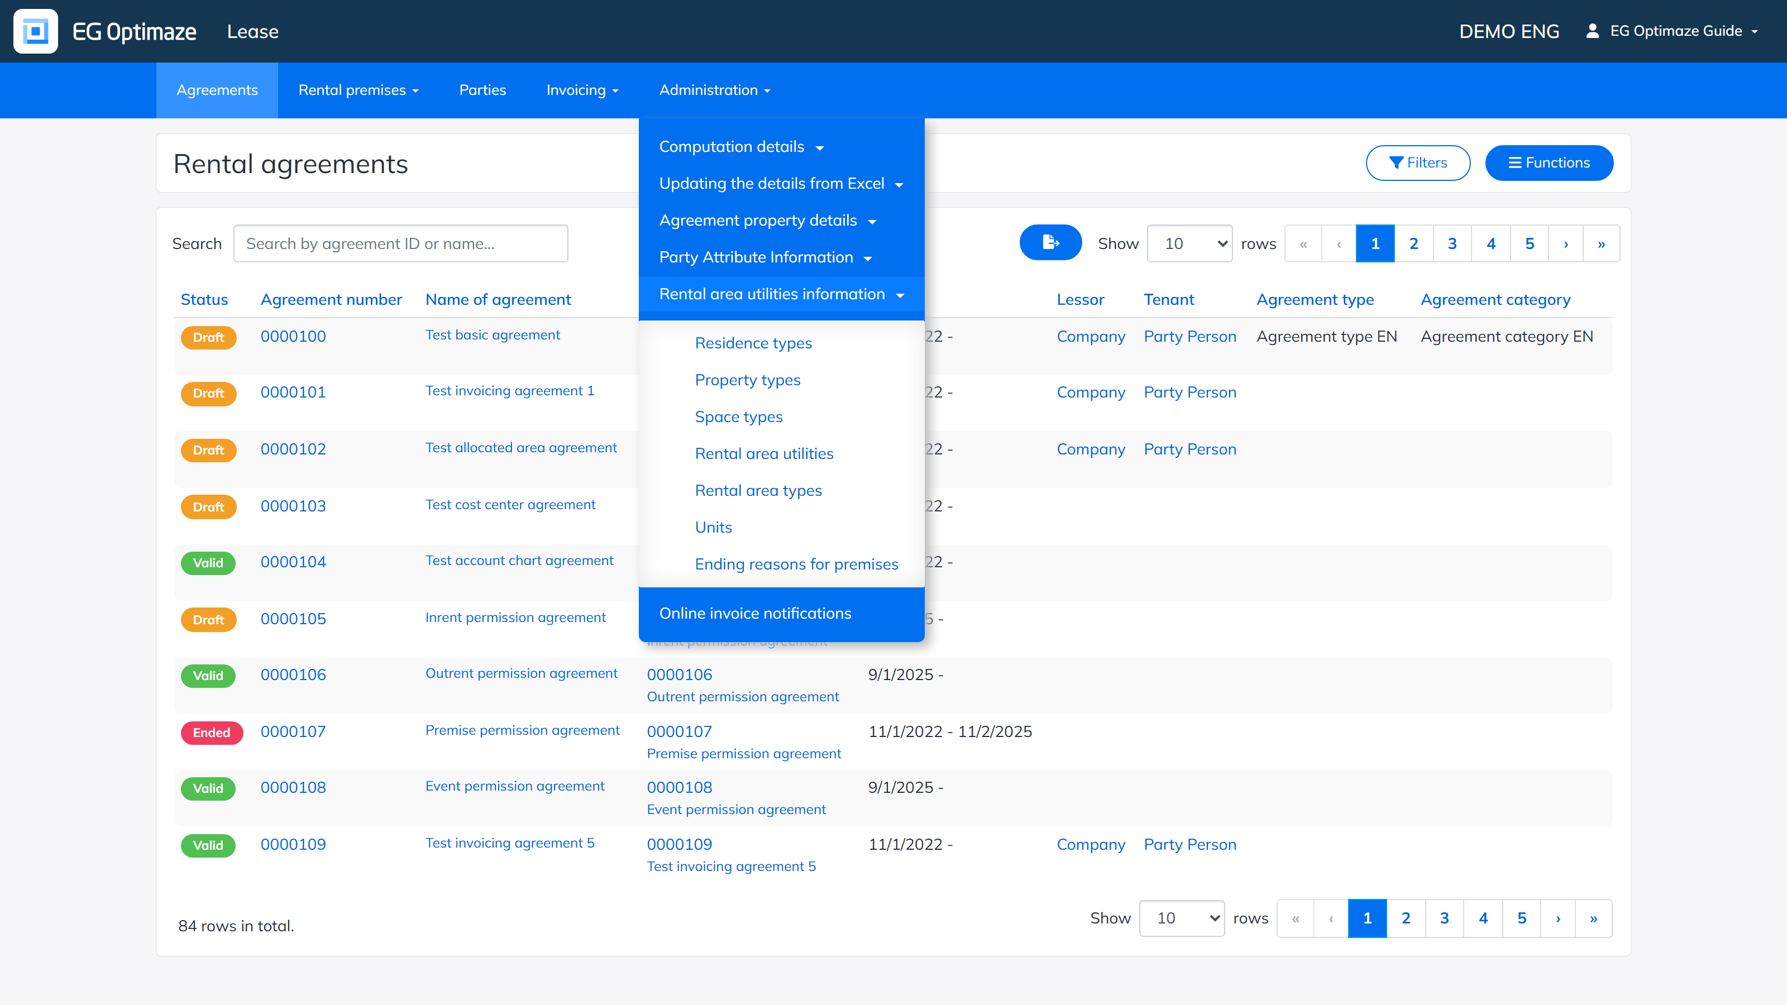Viewport: 1787px width, 1005px height.
Task: Open Event permission agreement in name column
Action: (x=514, y=786)
